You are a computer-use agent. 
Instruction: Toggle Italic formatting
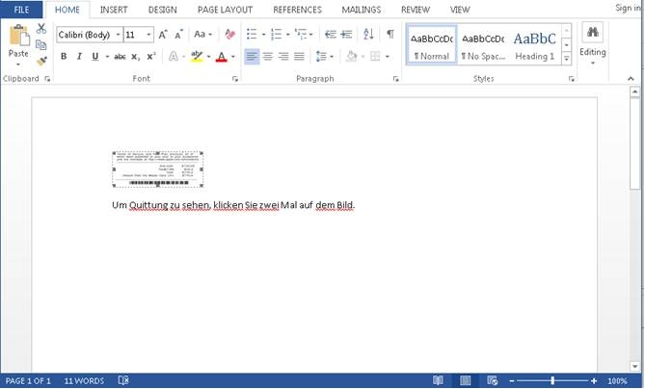(x=79, y=56)
